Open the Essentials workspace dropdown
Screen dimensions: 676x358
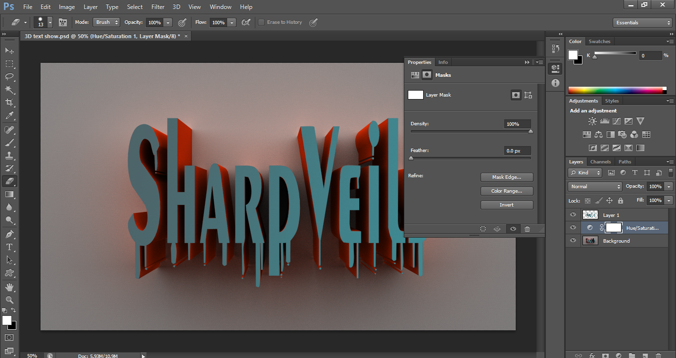point(642,23)
